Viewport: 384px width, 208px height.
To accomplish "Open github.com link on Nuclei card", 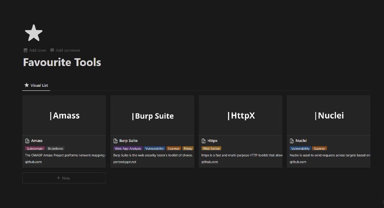I will click(298, 162).
